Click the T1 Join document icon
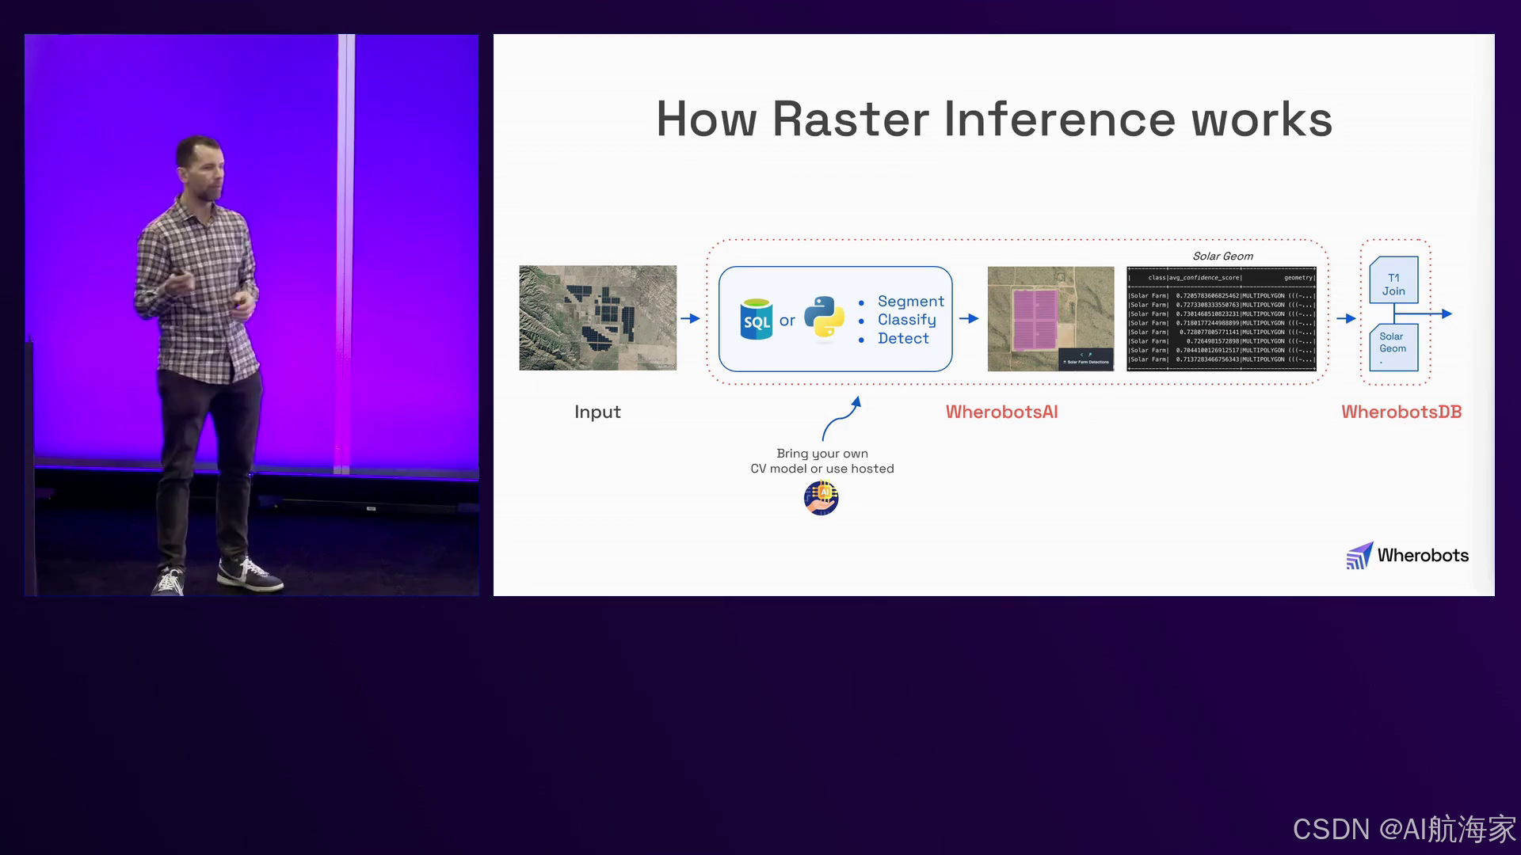Screen dimensions: 1521x855 click(1393, 280)
